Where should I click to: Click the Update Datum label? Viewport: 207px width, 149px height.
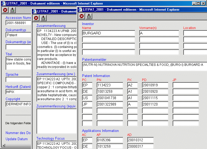coord(17,139)
